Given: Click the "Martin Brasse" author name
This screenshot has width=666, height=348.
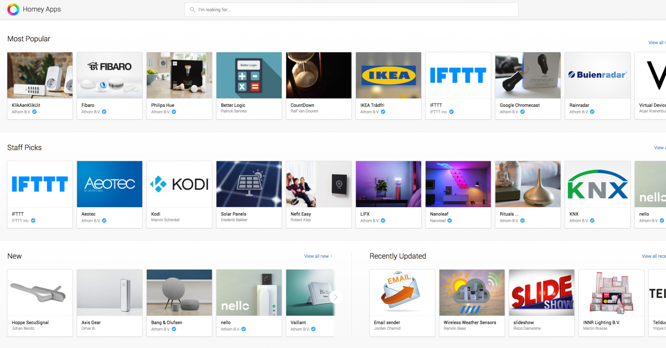Looking at the screenshot, I should (595, 328).
